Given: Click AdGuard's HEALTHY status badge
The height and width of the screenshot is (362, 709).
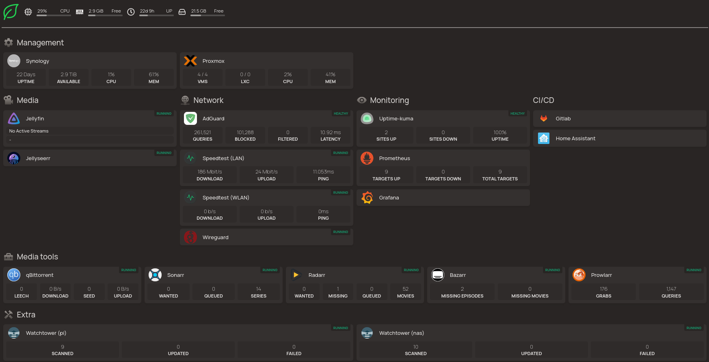Looking at the screenshot, I should click(341, 114).
